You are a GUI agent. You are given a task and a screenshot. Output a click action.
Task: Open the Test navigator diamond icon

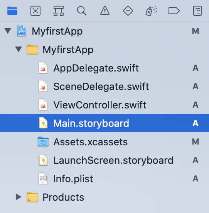pyautogui.click(x=128, y=11)
